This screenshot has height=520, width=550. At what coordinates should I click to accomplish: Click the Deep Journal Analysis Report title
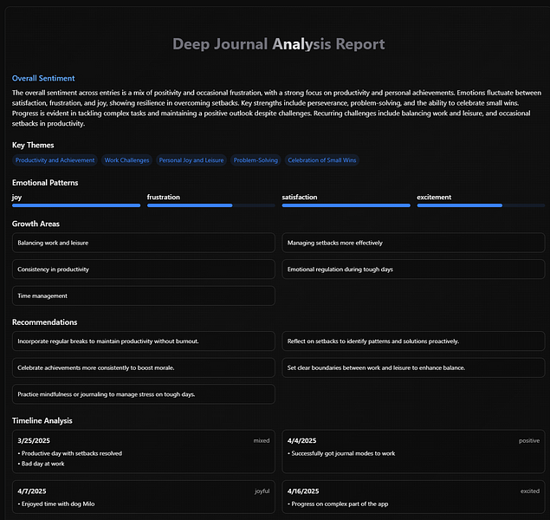279,44
